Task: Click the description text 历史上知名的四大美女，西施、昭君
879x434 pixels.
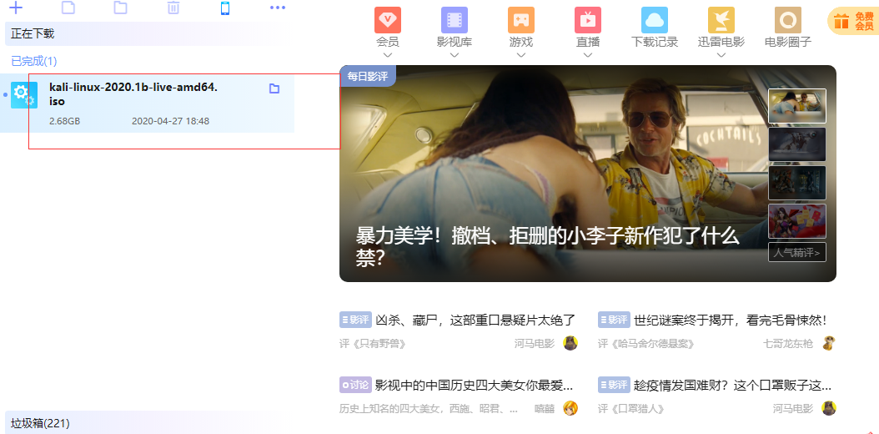Action: pyautogui.click(x=429, y=409)
